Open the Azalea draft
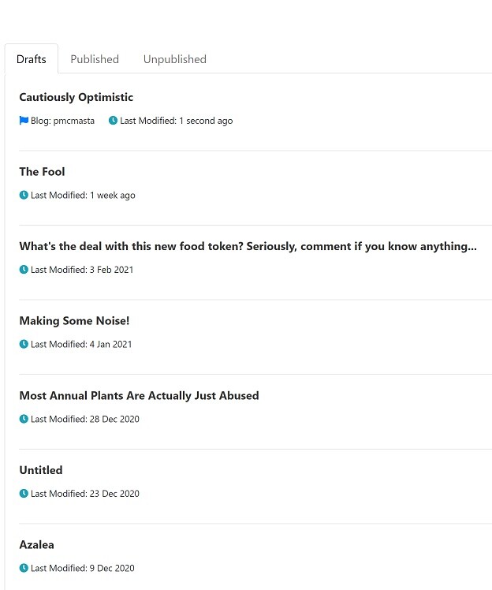The height and width of the screenshot is (590, 492). pyautogui.click(x=37, y=544)
